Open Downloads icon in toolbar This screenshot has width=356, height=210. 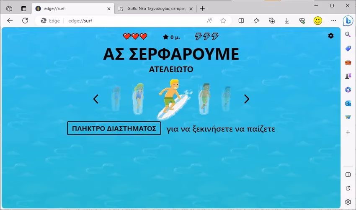click(287, 20)
